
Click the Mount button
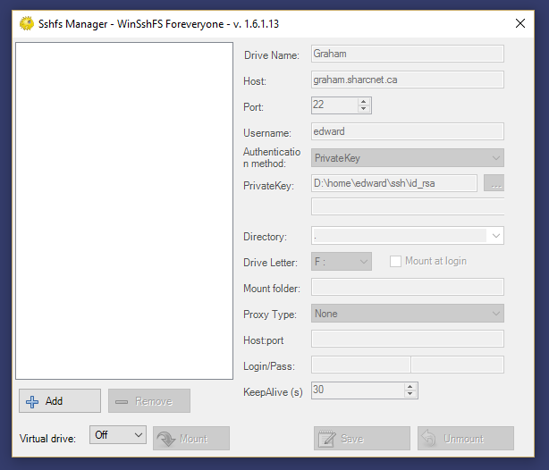191,439
